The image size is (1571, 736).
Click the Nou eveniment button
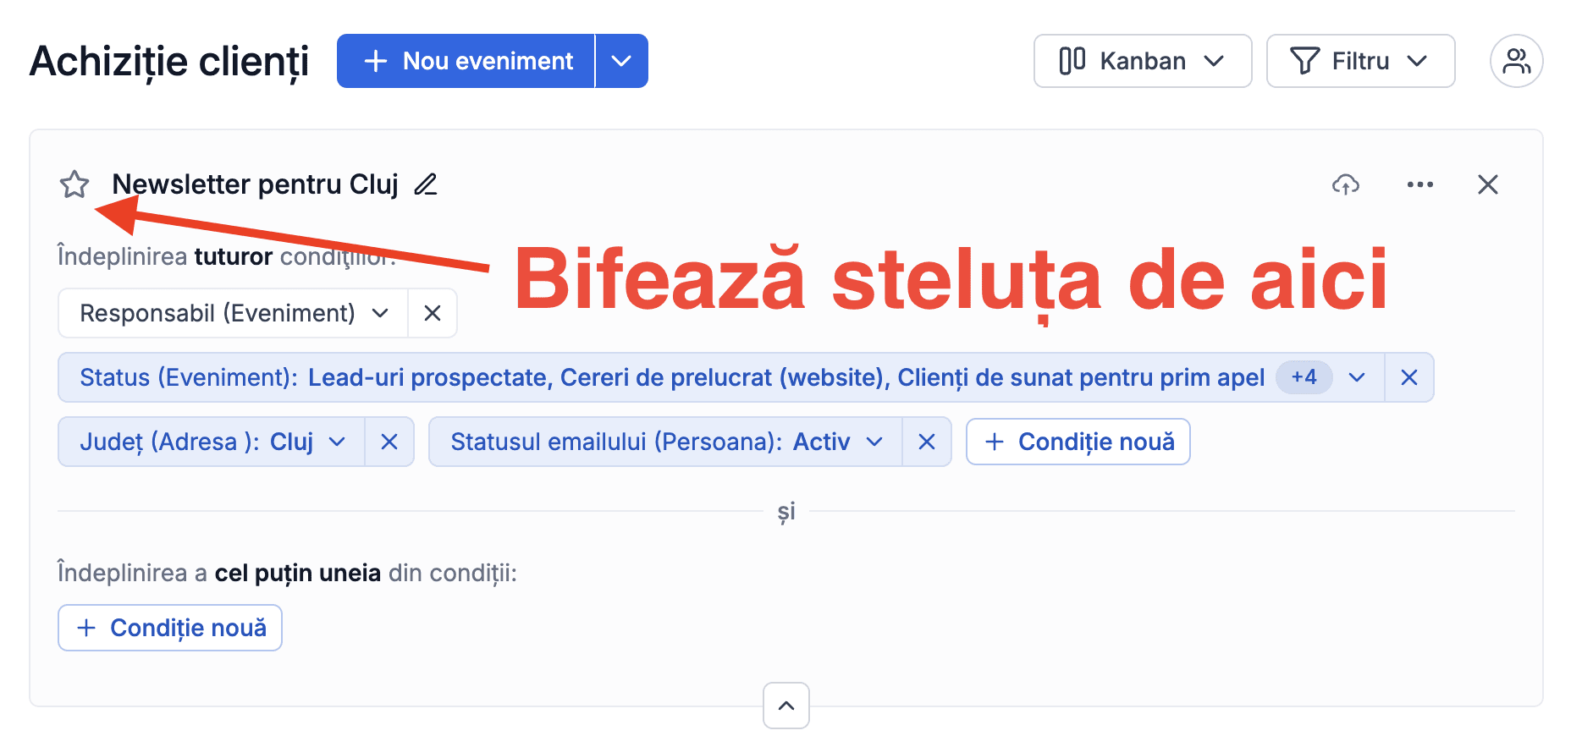point(466,61)
